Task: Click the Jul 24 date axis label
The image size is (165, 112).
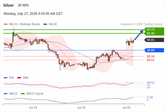Action: click(x=81, y=108)
